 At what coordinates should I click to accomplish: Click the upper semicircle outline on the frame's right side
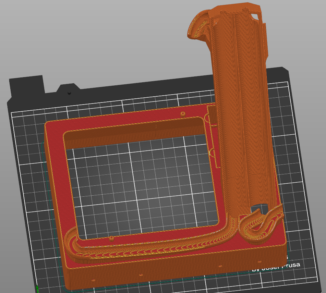pos(208,119)
